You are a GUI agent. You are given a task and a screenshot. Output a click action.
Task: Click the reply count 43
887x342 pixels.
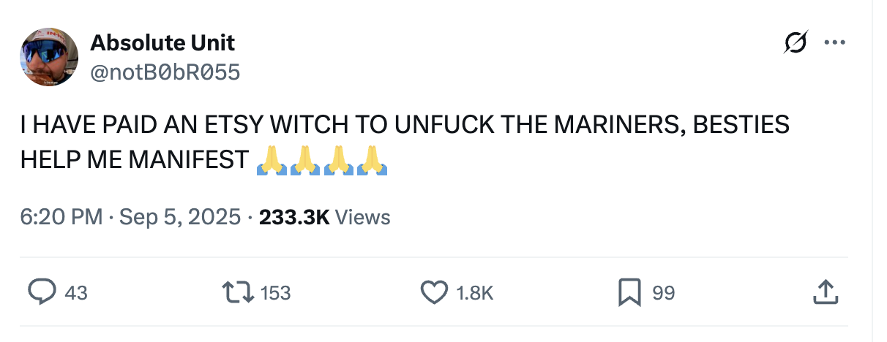(x=76, y=293)
